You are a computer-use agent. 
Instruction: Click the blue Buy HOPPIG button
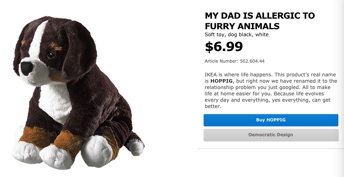pyautogui.click(x=271, y=120)
